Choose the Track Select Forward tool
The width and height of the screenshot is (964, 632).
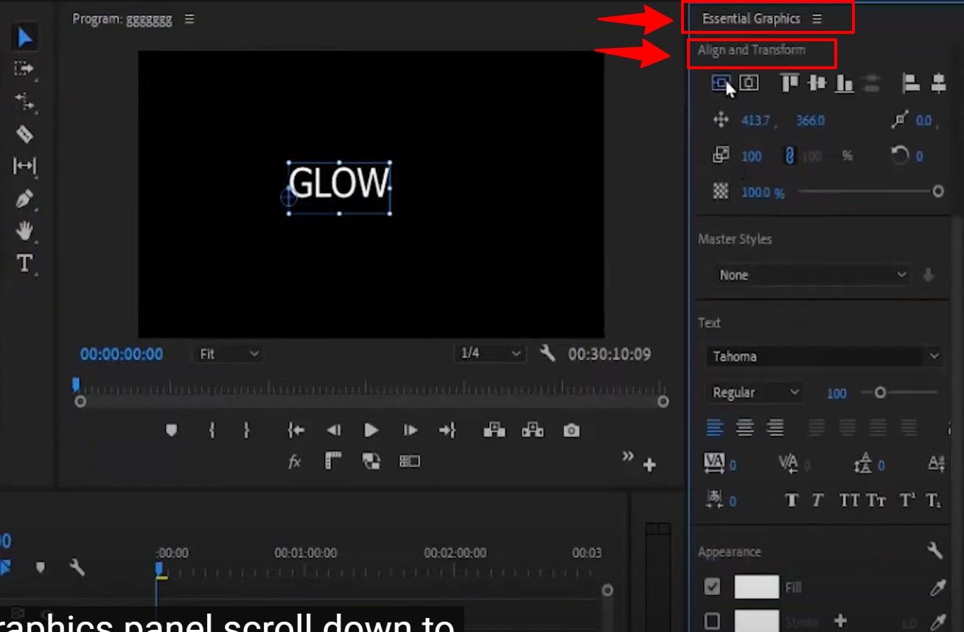[24, 69]
